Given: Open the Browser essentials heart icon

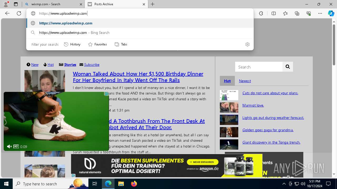Looking at the screenshot, I should point(309,13).
